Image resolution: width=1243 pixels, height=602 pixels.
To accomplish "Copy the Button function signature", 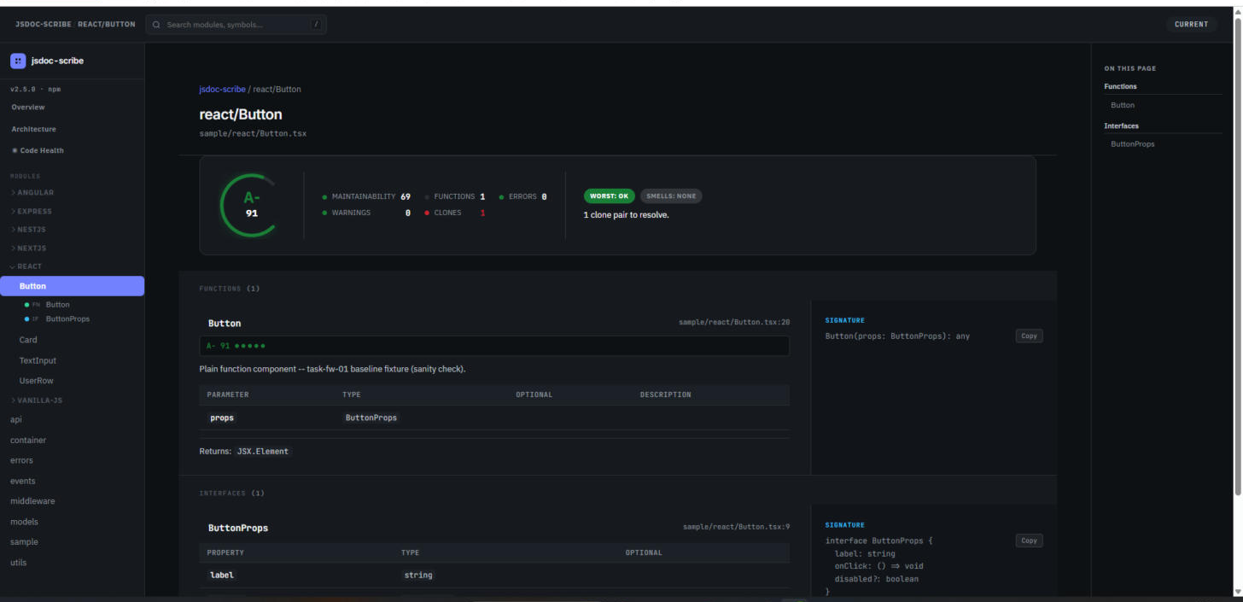I will click(1029, 336).
